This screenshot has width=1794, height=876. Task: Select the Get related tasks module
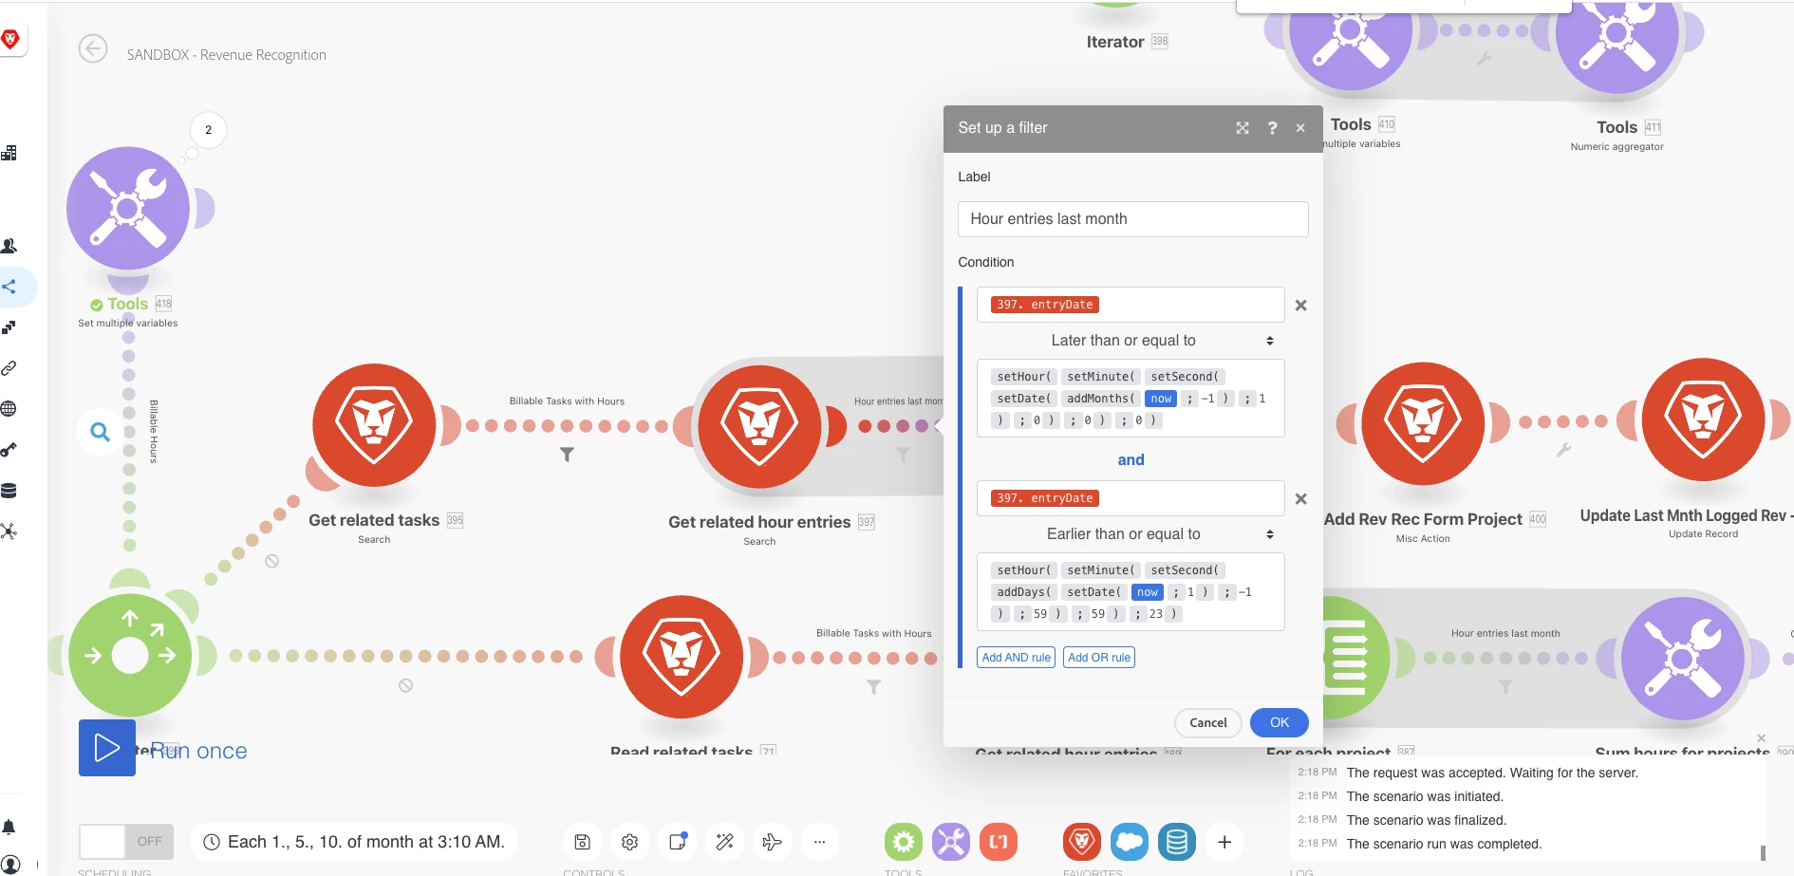pos(374,426)
